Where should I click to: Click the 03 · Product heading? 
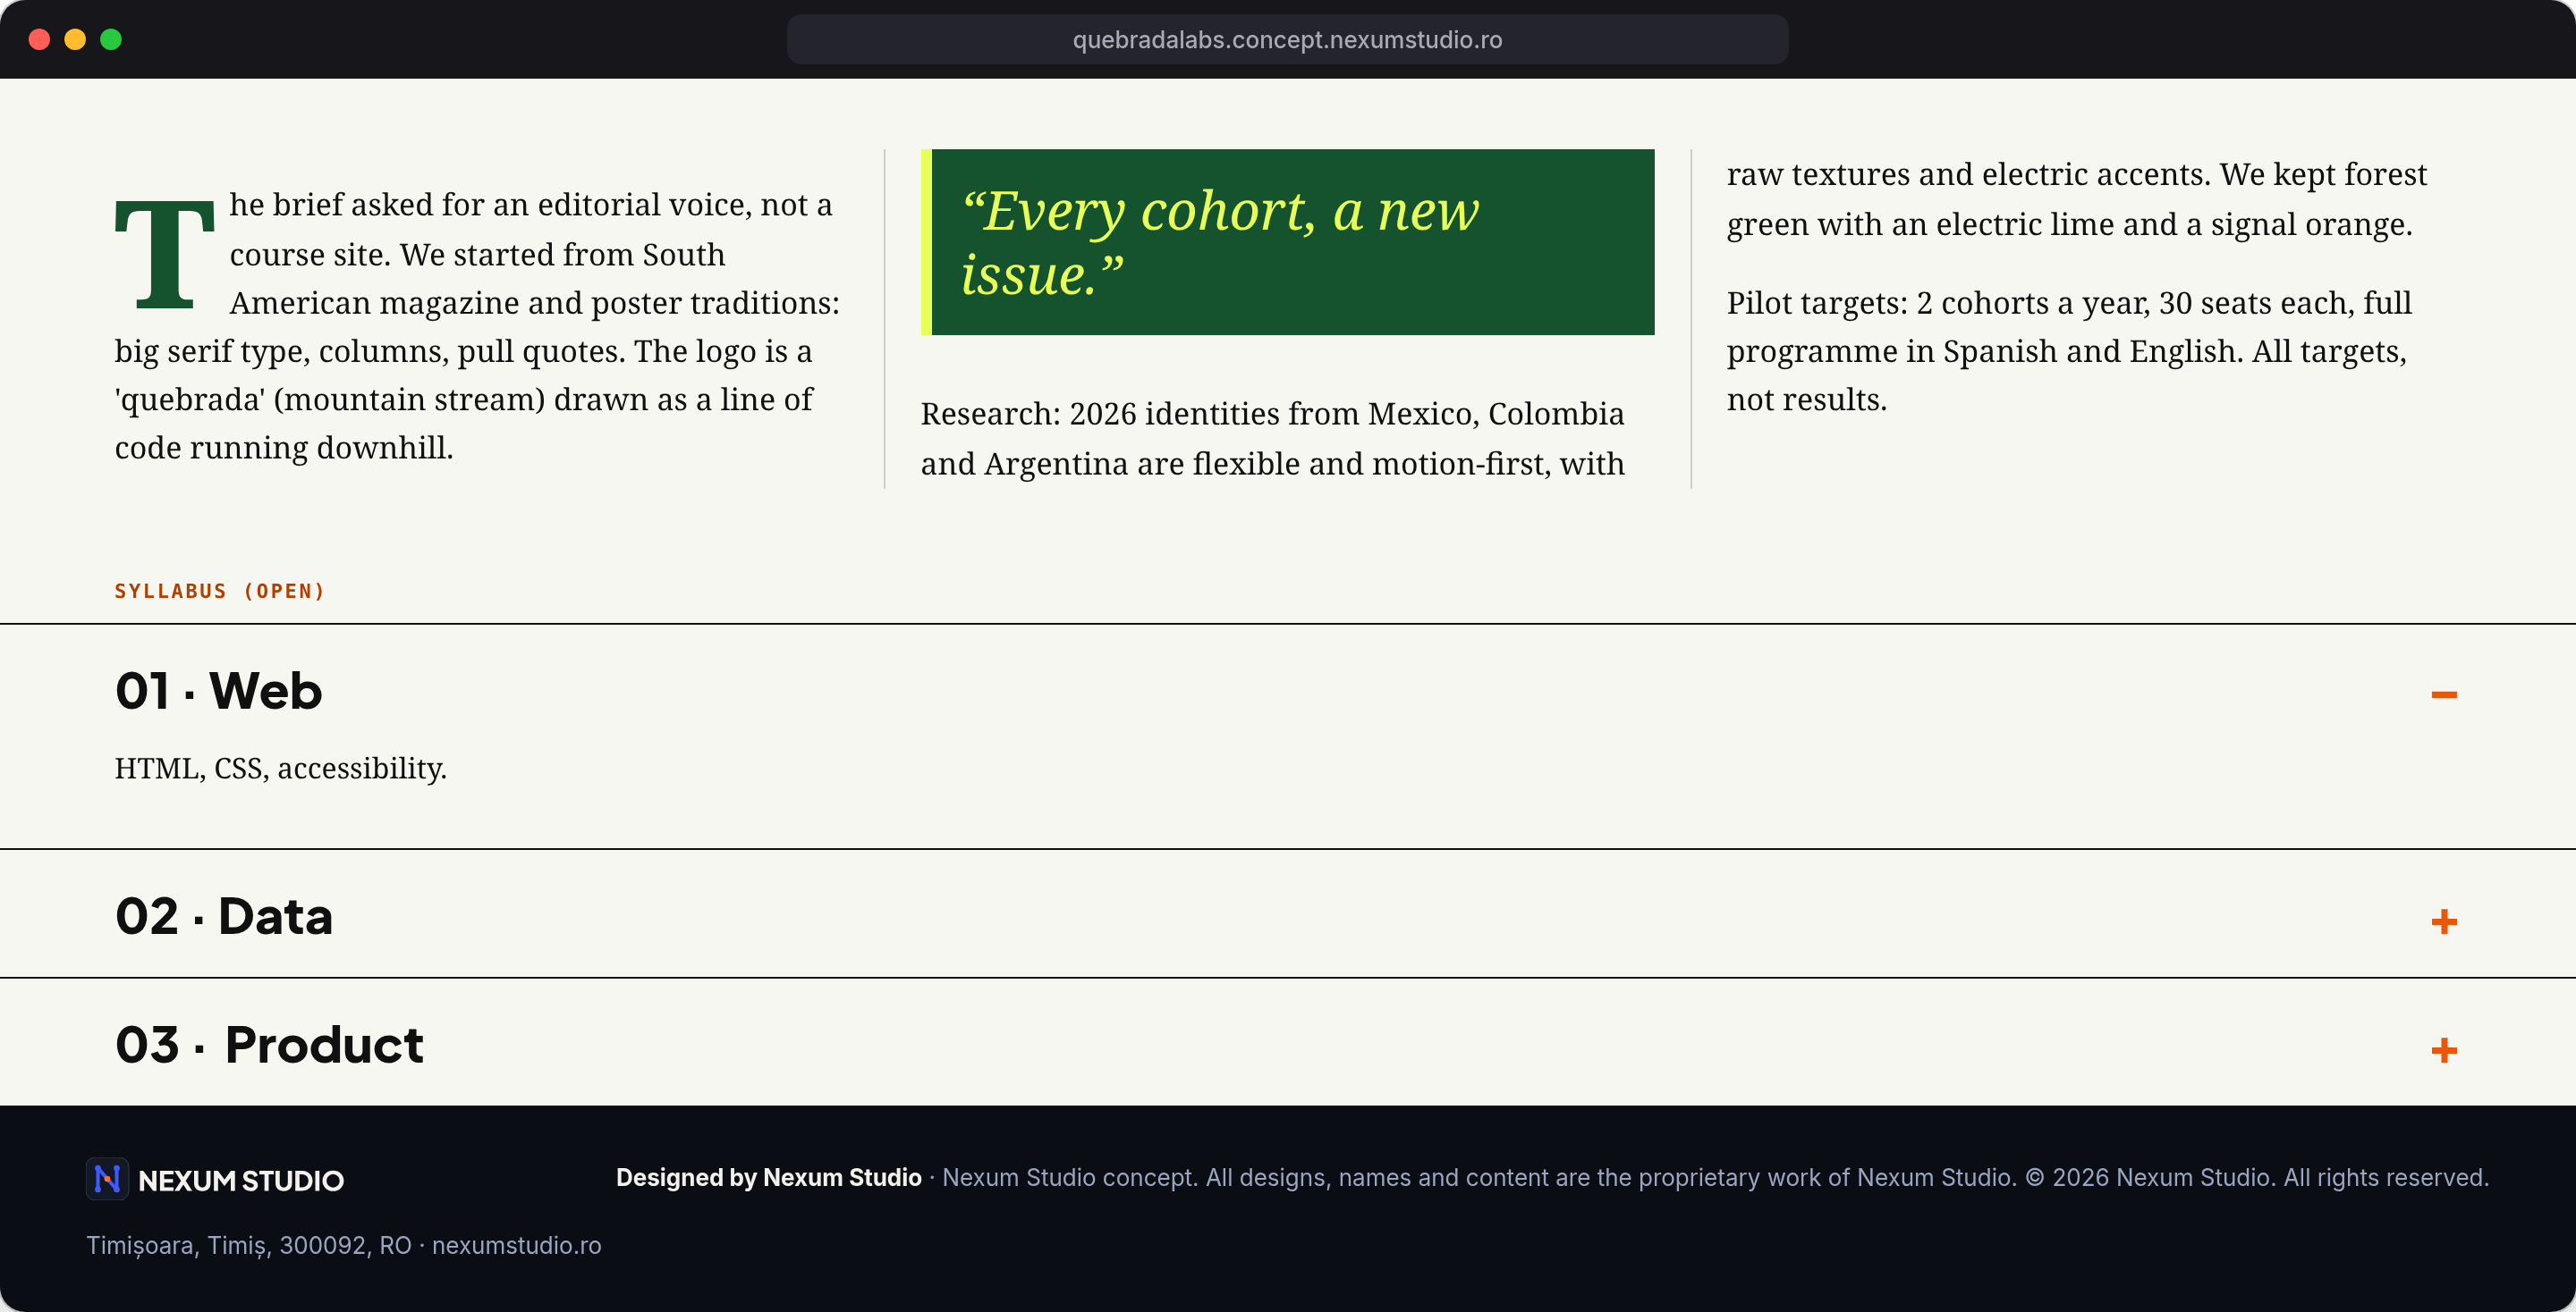(270, 1044)
